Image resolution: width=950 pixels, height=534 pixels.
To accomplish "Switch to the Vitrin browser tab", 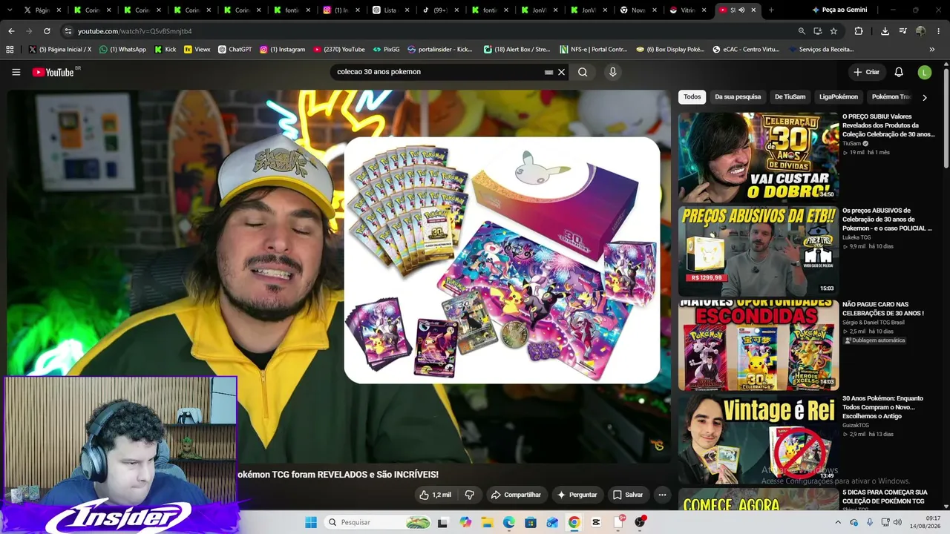I will 688,10.
